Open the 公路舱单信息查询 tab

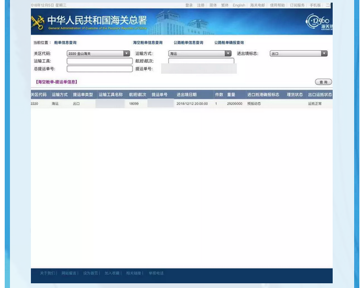[x=188, y=42]
